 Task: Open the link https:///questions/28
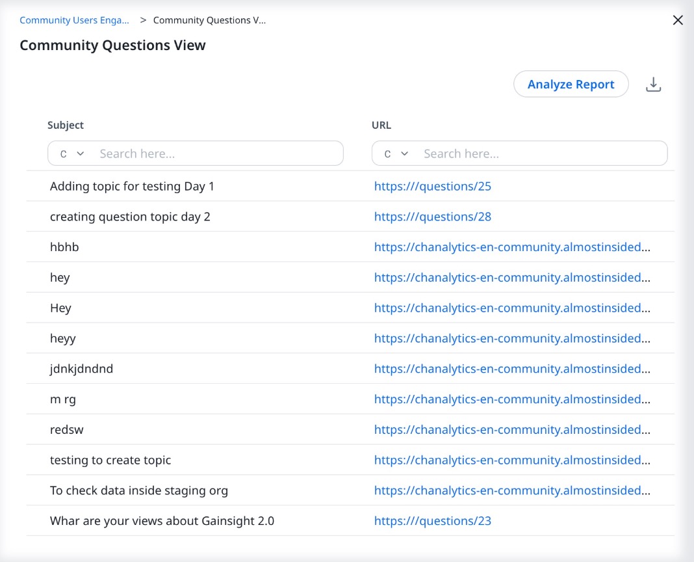point(433,217)
